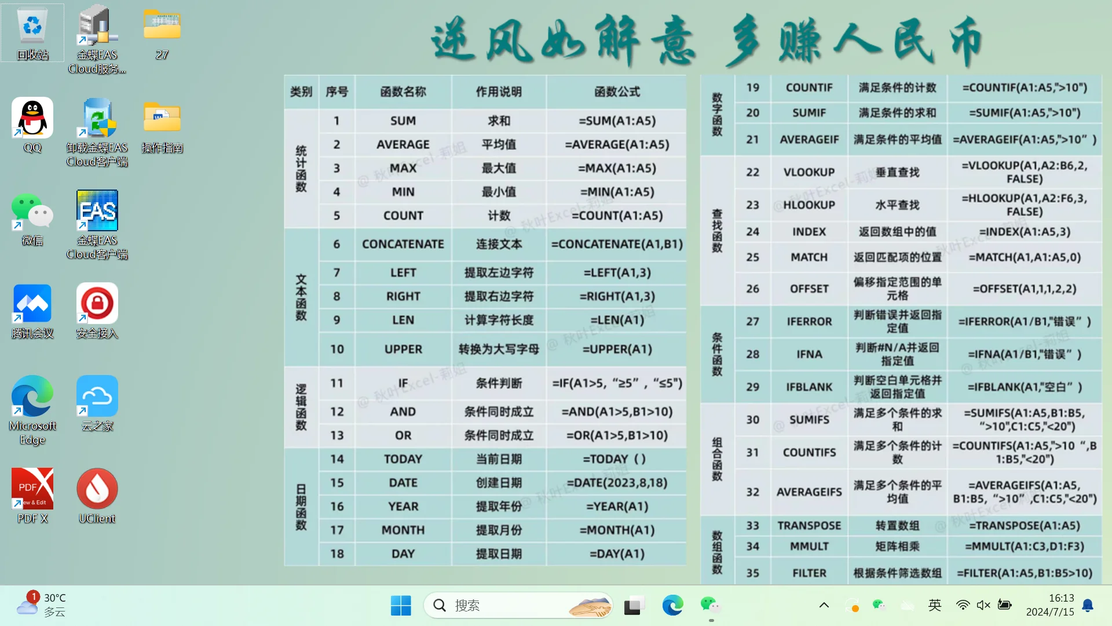1112x626 pixels.
Task: Start 金蝶EAS Cloud客户端
Action: click(x=97, y=210)
